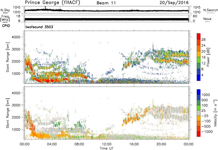Click the '3000' tick on the velocity panel

point(16,105)
